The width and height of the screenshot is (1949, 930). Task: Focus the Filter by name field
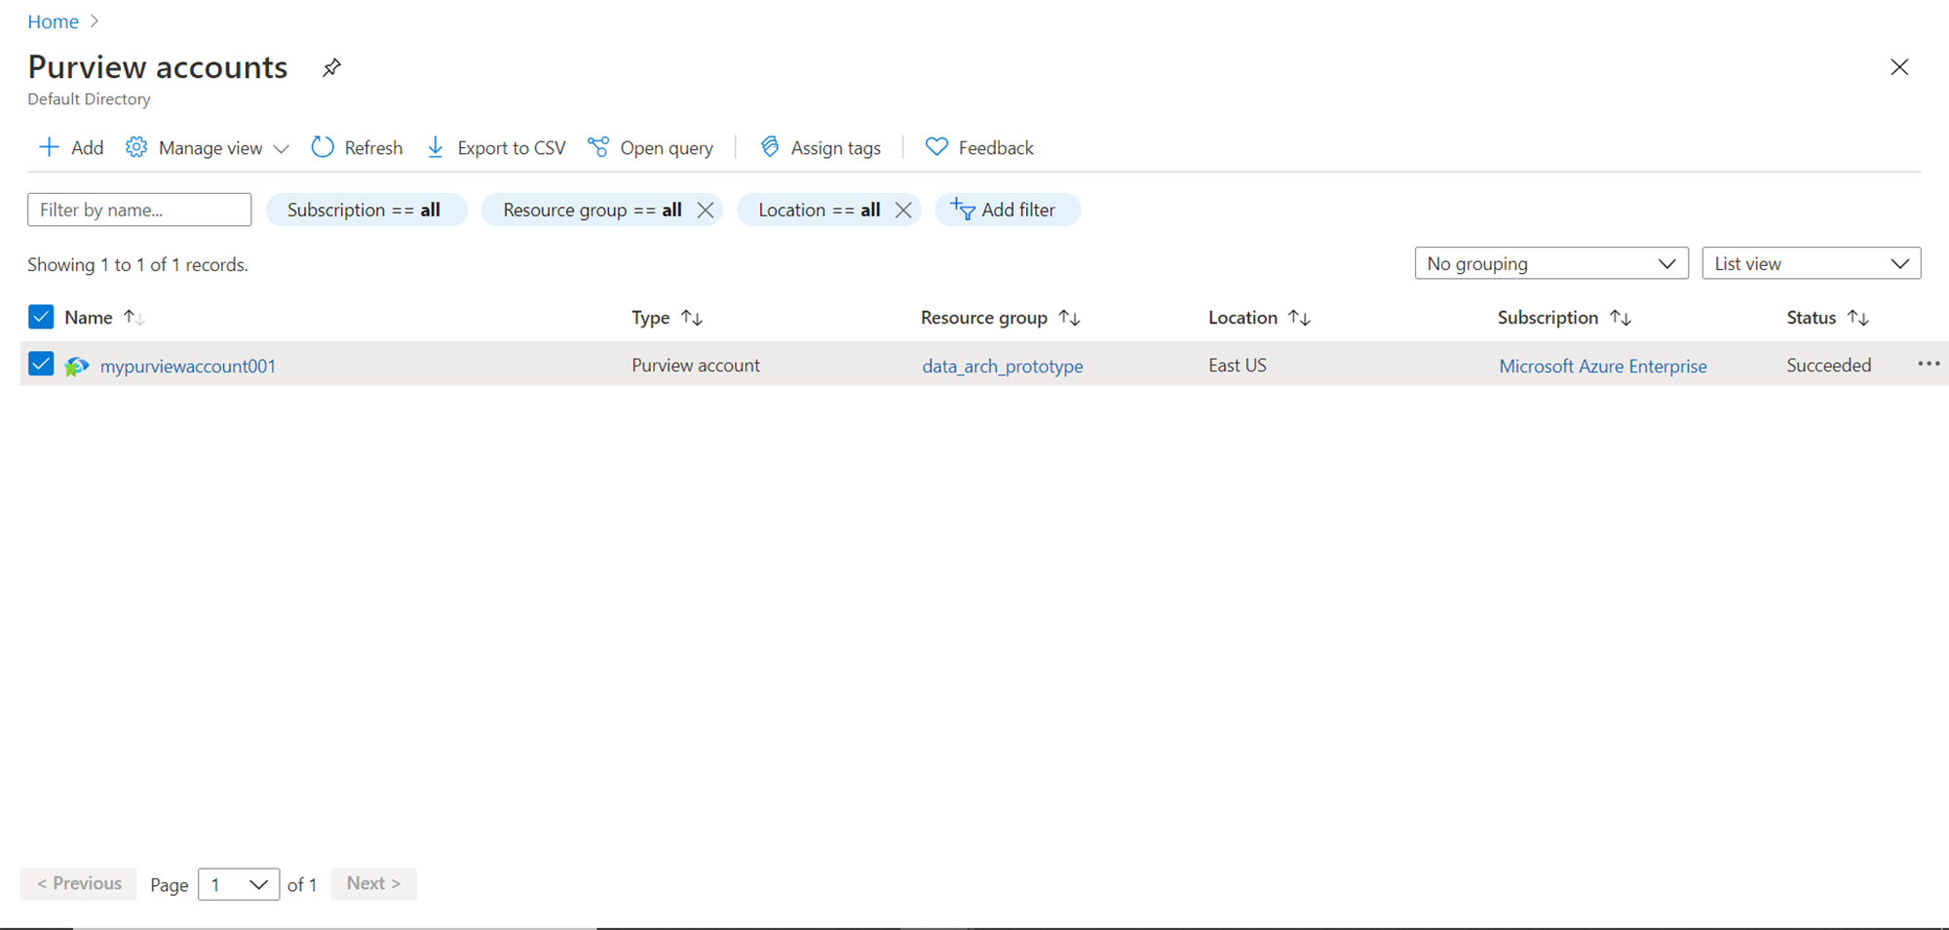139,210
